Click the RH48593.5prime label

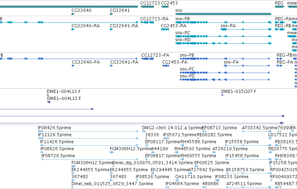tap(192, 149)
